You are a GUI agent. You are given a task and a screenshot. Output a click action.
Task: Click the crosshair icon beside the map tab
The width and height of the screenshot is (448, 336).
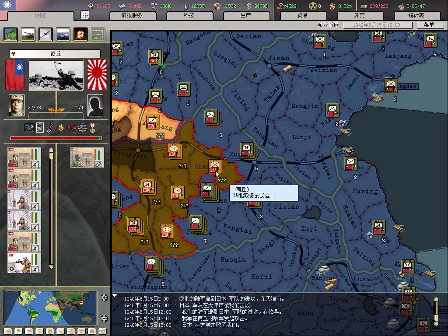(x=85, y=15)
